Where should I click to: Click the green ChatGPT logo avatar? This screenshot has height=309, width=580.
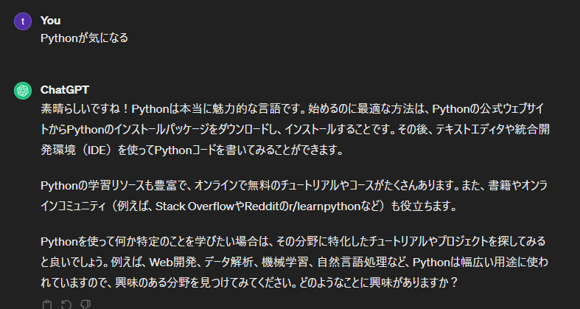[23, 91]
